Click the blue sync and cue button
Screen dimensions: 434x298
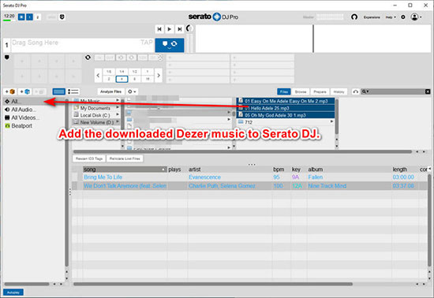(170, 45)
